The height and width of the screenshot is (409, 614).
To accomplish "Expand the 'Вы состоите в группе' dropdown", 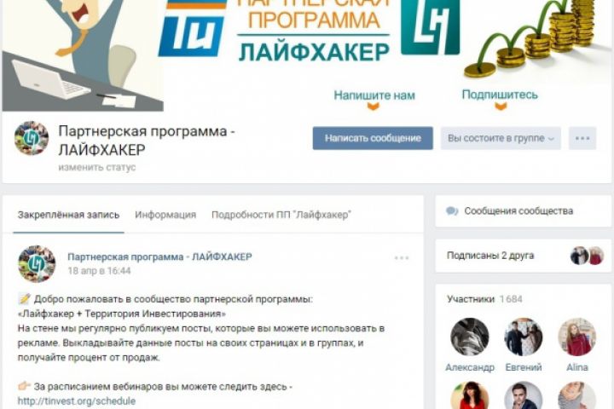I will tap(501, 138).
